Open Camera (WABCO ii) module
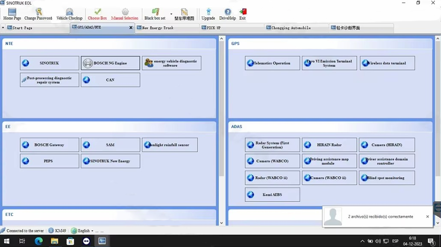The image size is (441, 247). 329,178
